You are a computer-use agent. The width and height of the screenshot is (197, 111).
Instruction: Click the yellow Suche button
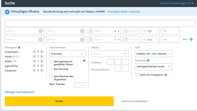point(59,101)
